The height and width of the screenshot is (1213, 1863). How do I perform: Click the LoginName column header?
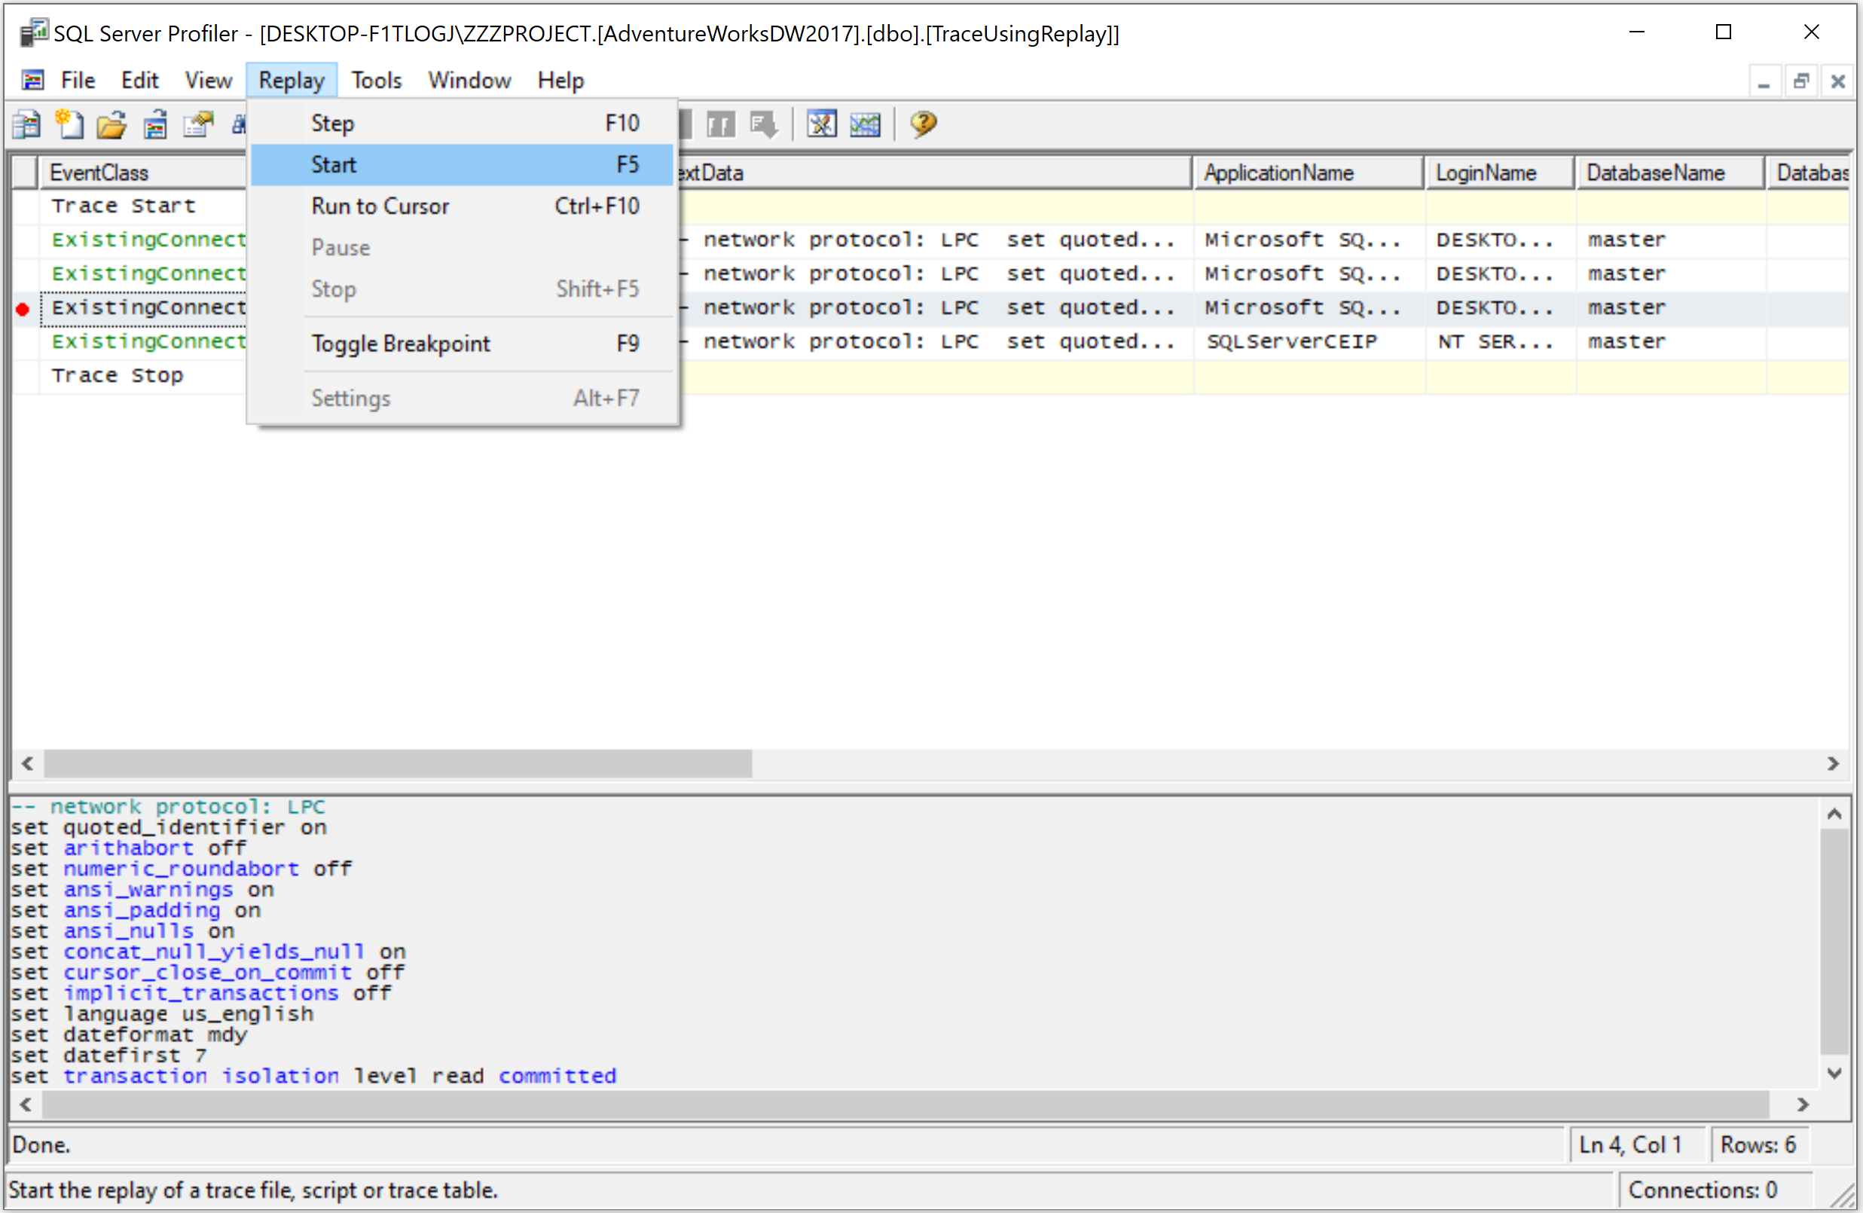1498,173
